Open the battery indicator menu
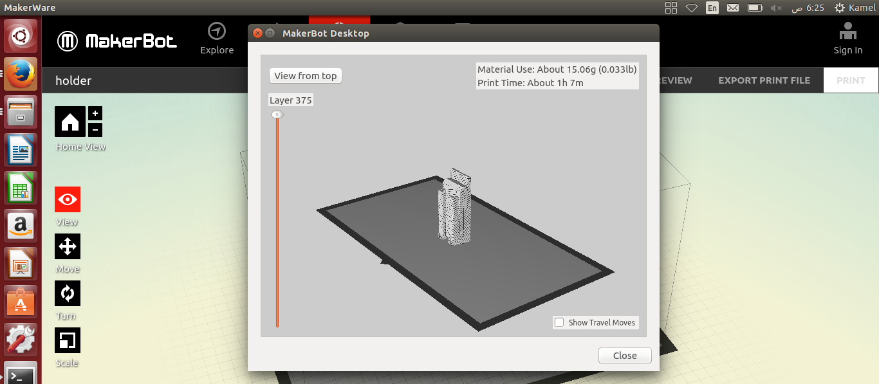Image resolution: width=879 pixels, height=384 pixels. tap(755, 8)
